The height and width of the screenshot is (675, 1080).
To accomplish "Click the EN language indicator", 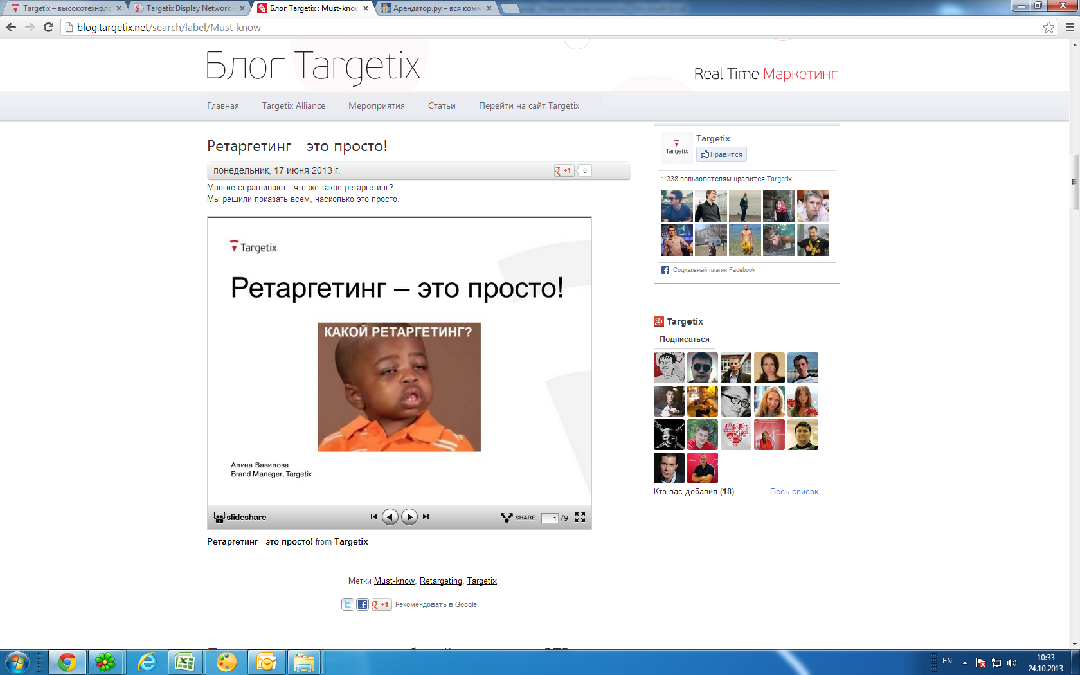I will 947,661.
